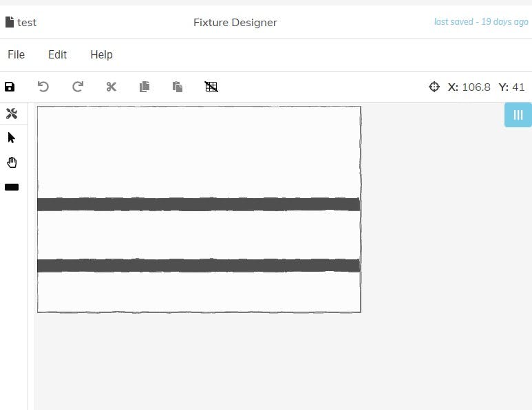Click the crosshair position icon
Image resolution: width=532 pixels, height=410 pixels.
pyautogui.click(x=434, y=87)
